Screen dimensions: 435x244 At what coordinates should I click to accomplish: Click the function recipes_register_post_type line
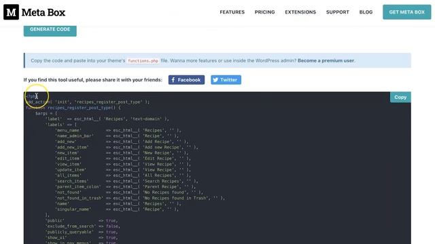tap(73, 108)
